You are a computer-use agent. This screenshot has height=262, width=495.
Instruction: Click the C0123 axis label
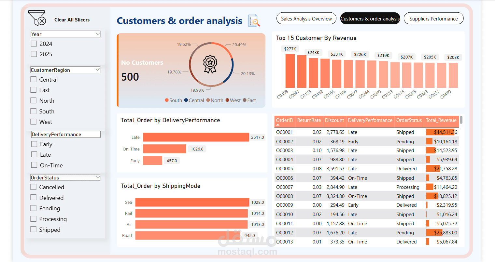(x=306, y=94)
